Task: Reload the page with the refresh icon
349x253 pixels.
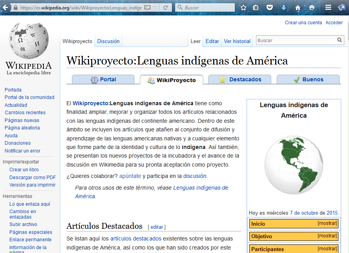Action: 165,7
